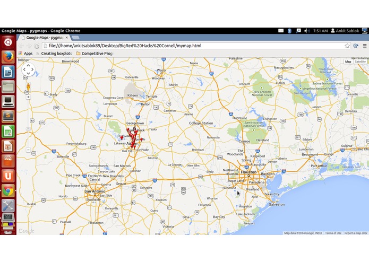Image resolution: width=369 pixels, height=262 pixels.
Task: Click the Temple label on map
Action: tap(151, 97)
